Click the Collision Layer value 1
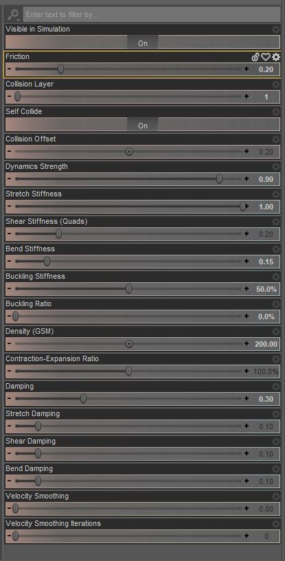Image resolution: width=285 pixels, height=561 pixels. 266,97
